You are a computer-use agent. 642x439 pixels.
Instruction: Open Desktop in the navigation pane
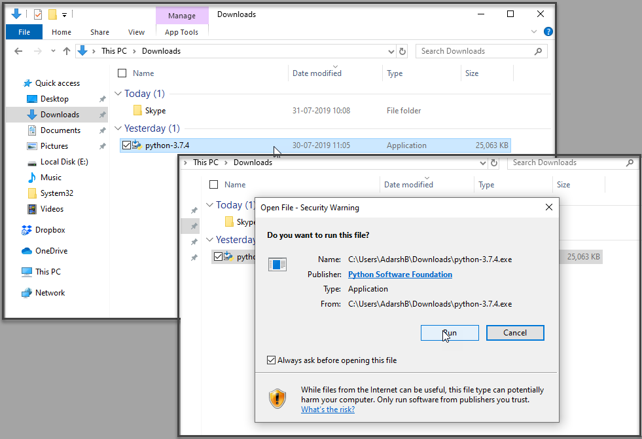click(x=54, y=99)
